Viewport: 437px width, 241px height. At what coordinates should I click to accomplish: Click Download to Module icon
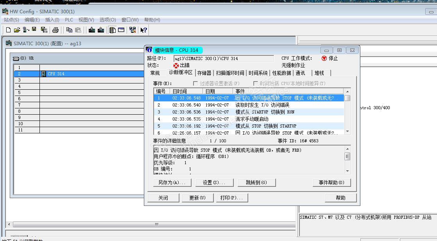(92, 30)
